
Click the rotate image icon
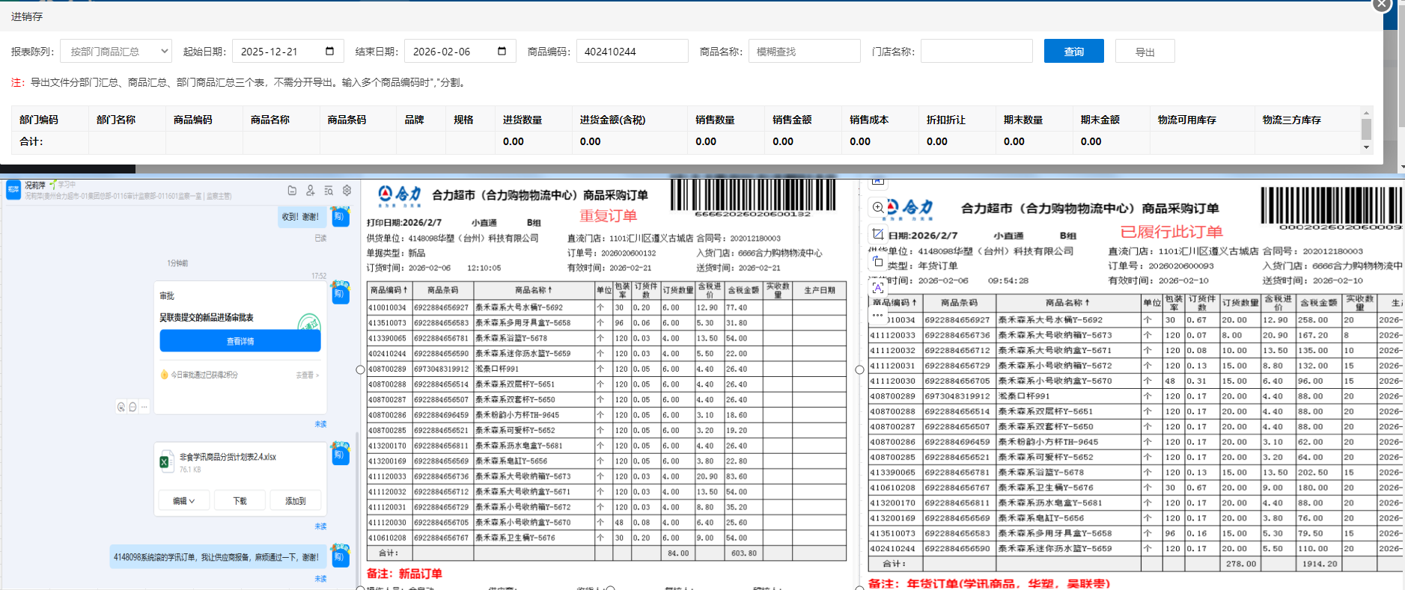coord(878,261)
